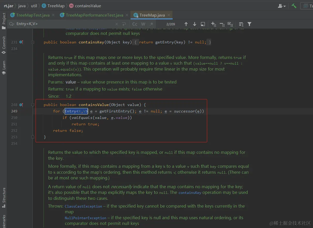Click override gutter icon on line 248
The width and height of the screenshot is (313, 228).
pyautogui.click(x=21, y=105)
